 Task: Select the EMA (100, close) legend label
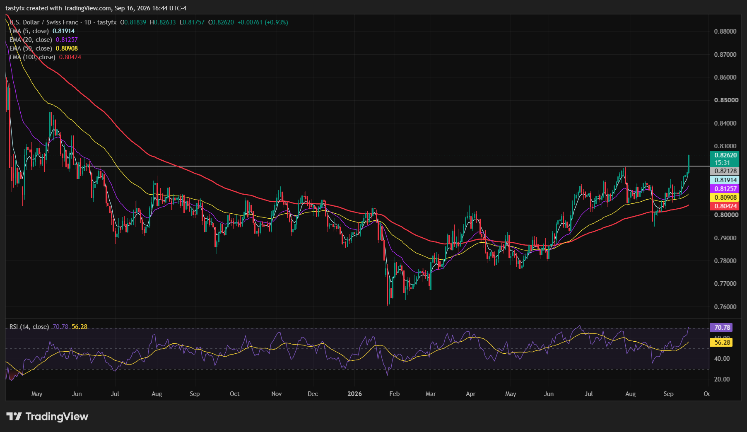[x=32, y=57]
